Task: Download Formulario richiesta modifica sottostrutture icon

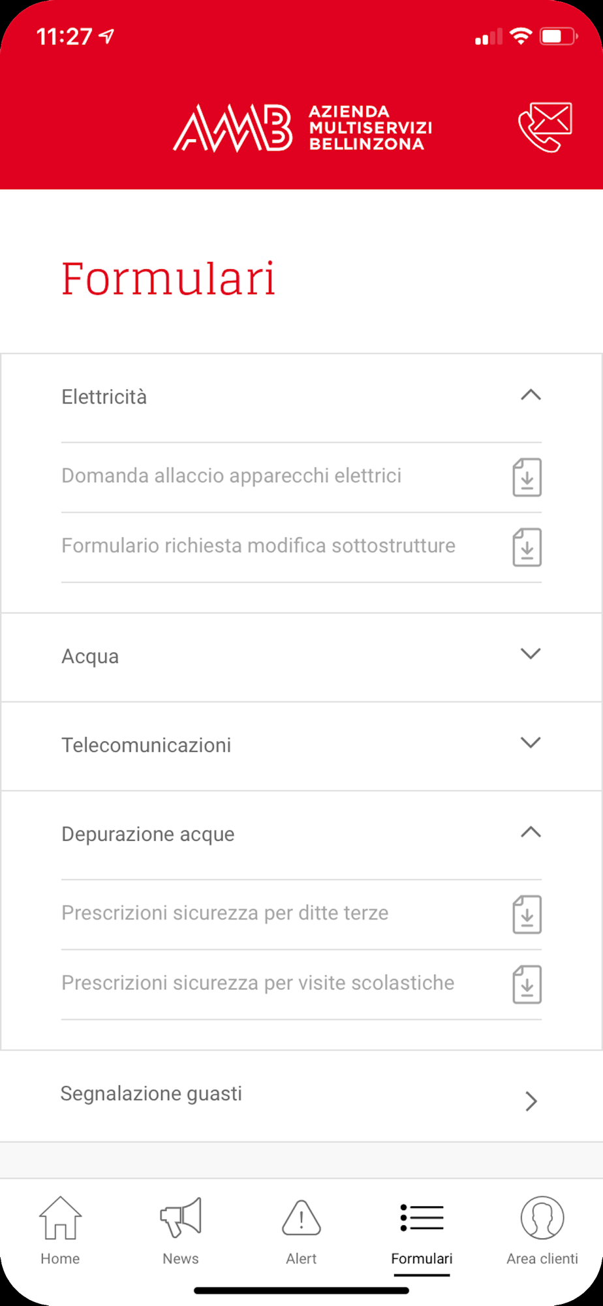Action: (x=527, y=547)
